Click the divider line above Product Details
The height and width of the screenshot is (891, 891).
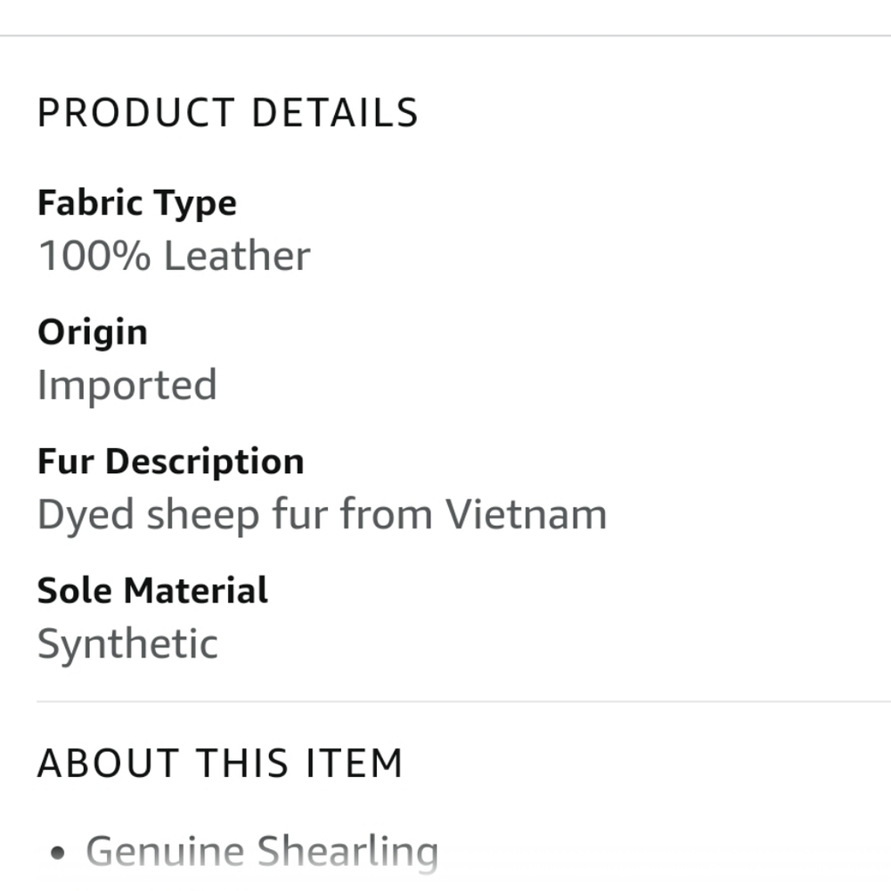pos(445,36)
